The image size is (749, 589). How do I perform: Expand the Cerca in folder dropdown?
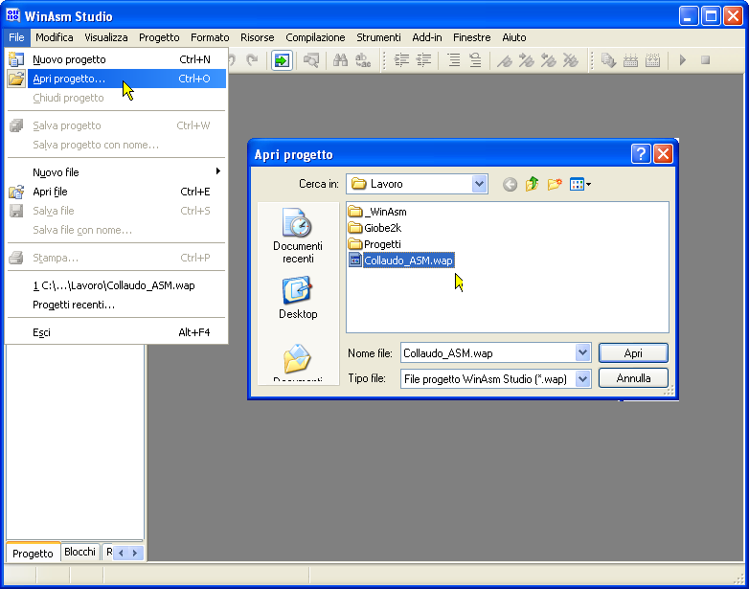[x=479, y=184]
